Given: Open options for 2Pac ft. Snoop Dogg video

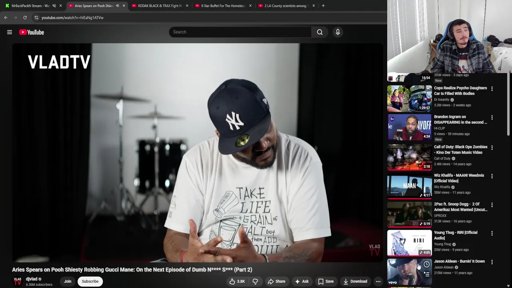Looking at the screenshot, I should coord(492,205).
